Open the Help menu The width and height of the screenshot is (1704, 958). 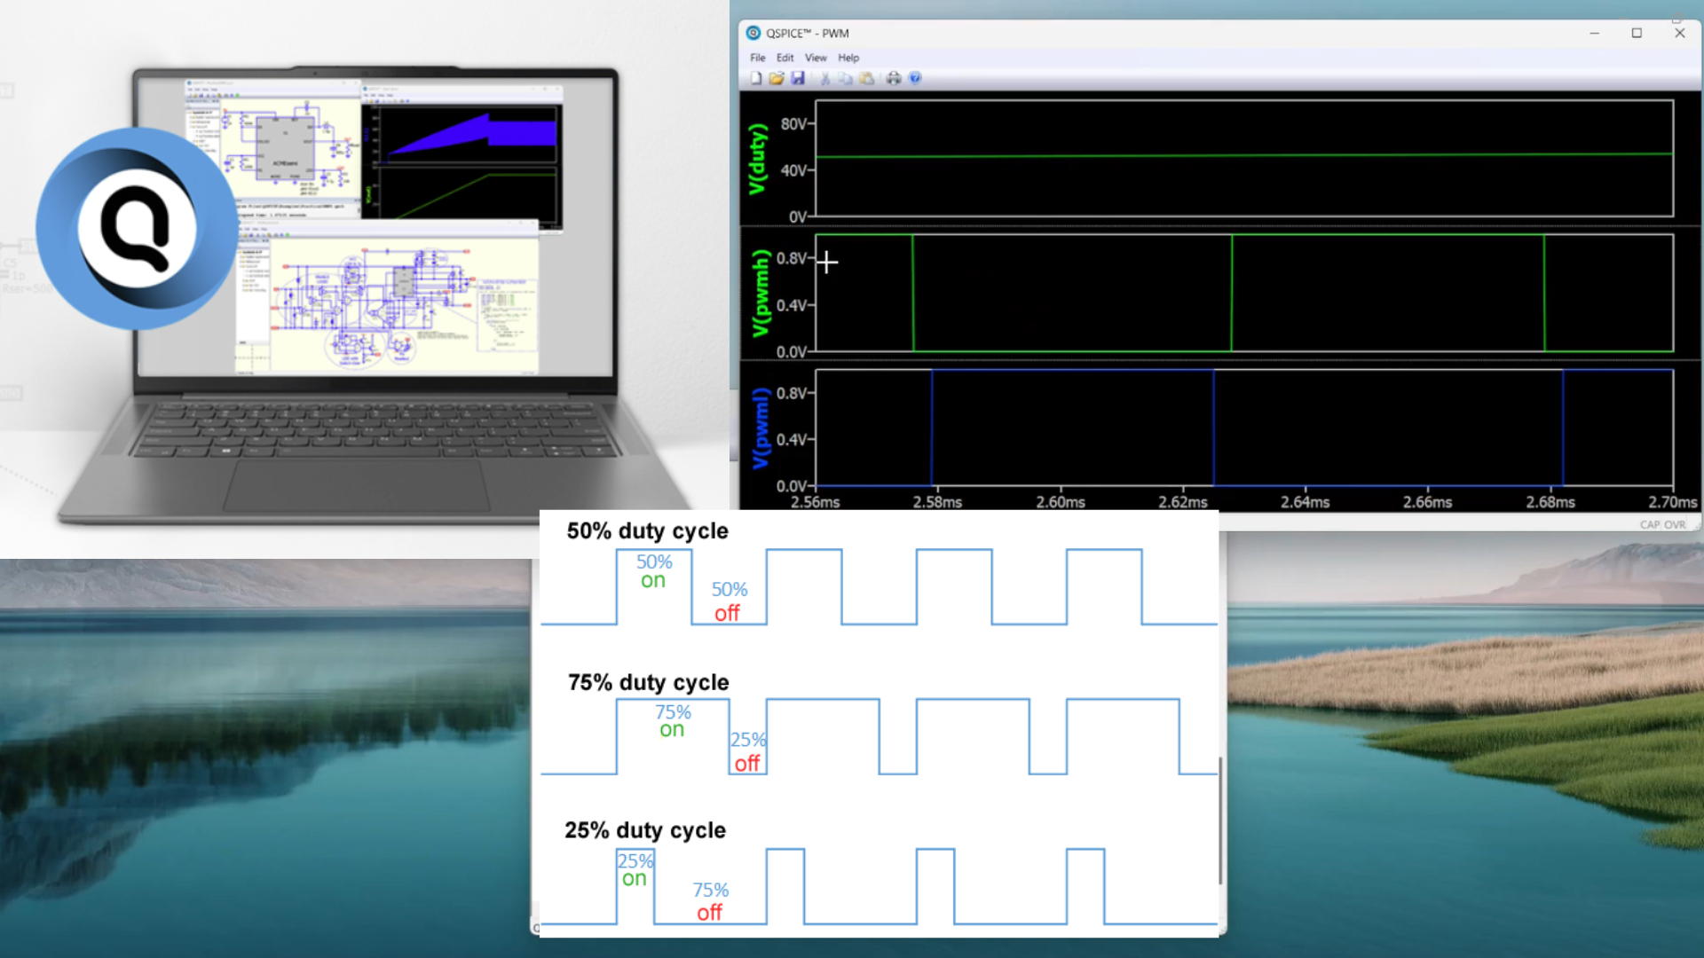848,58
